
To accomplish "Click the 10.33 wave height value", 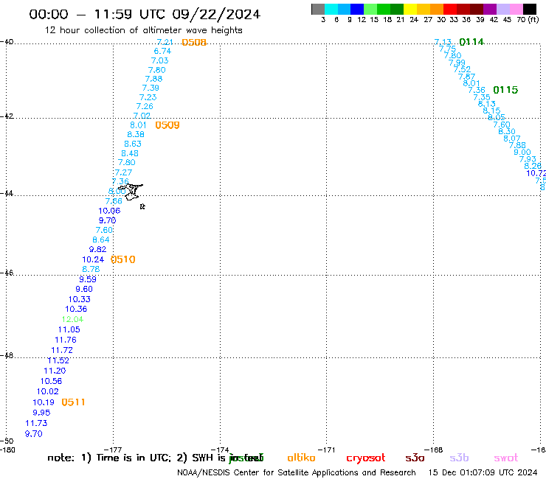I will (80, 299).
